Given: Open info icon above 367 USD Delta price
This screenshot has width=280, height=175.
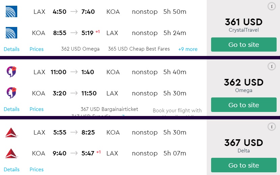Looking at the screenshot, I should (x=272, y=127).
